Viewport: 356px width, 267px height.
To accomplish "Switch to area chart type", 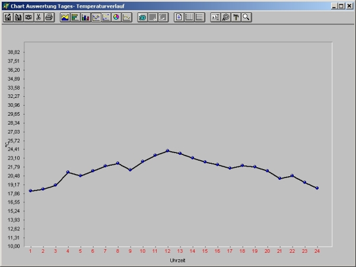I will click(65, 17).
